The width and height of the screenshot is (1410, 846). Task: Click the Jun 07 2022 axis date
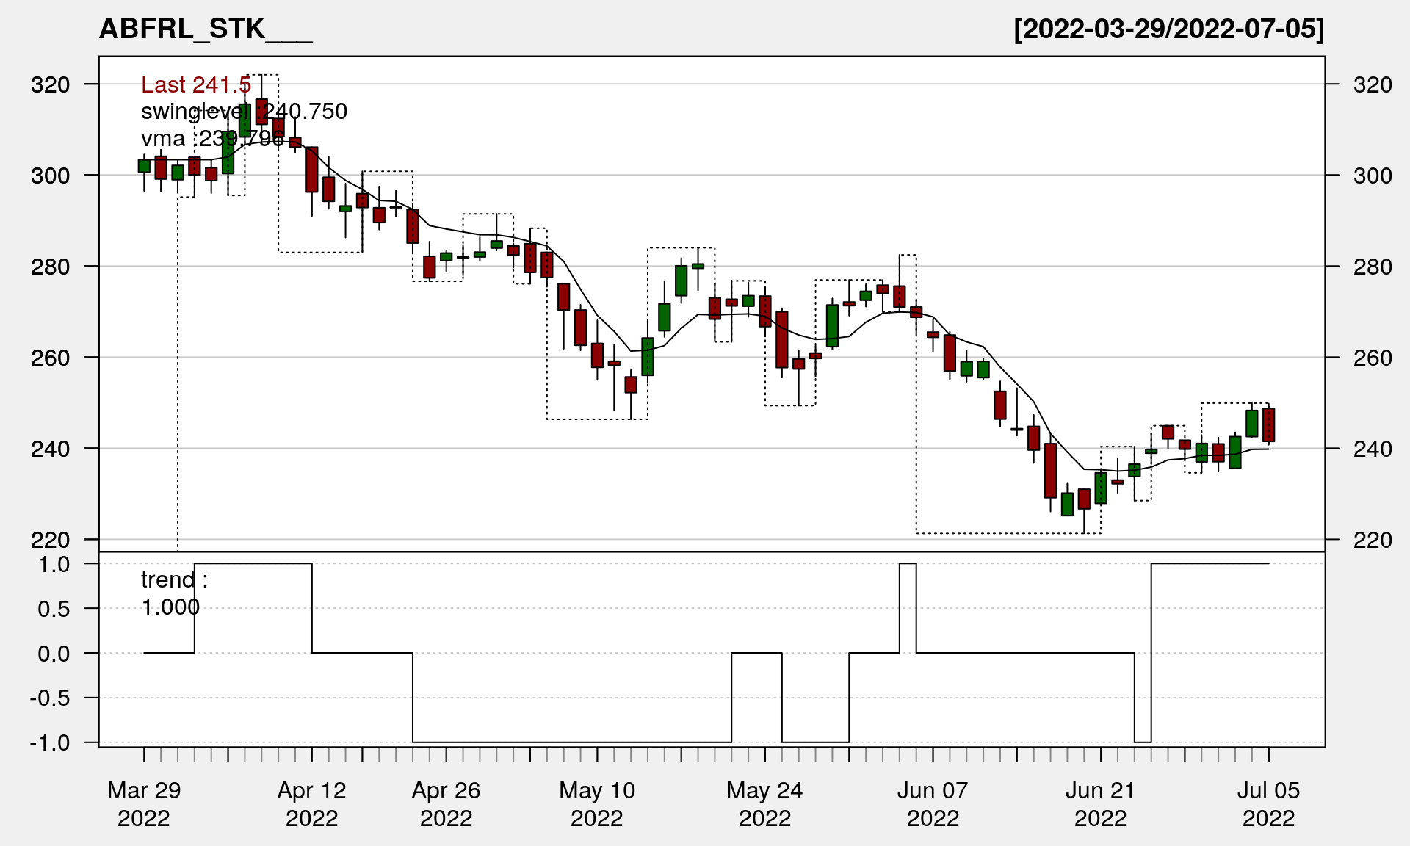click(x=933, y=803)
